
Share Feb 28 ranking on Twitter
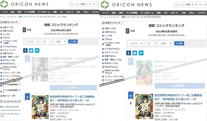pos(135,53)
